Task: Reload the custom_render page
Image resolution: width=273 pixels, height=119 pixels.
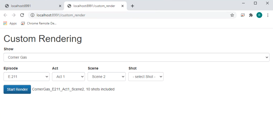Action: click(x=22, y=15)
